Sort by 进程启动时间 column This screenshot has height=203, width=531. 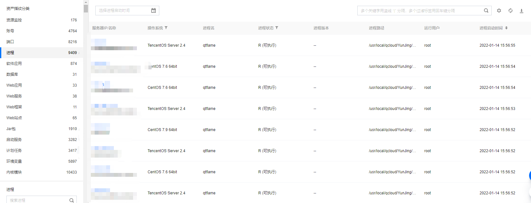point(506,28)
